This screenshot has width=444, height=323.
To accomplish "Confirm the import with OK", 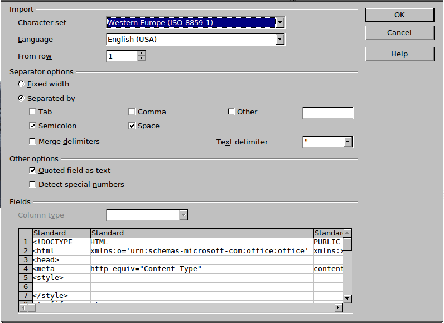I will point(399,15).
